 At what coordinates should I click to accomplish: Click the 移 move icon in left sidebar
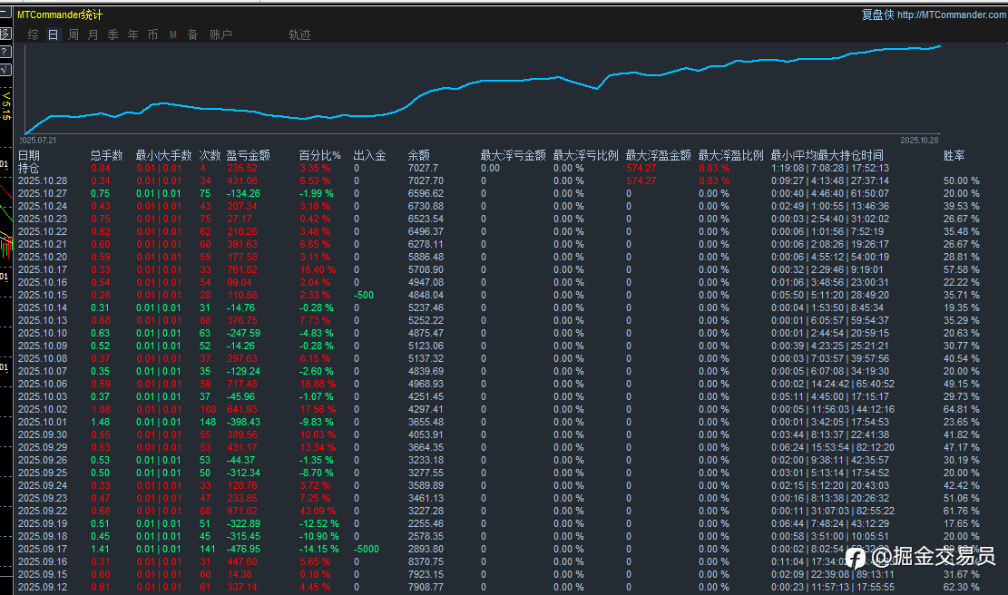(x=5, y=34)
